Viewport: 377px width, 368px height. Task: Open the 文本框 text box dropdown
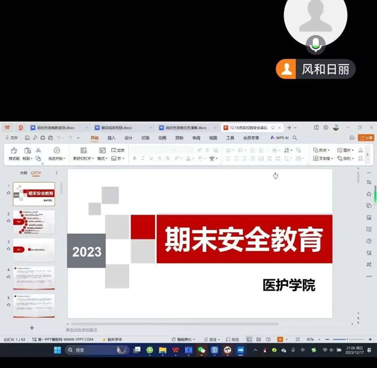[323, 159]
